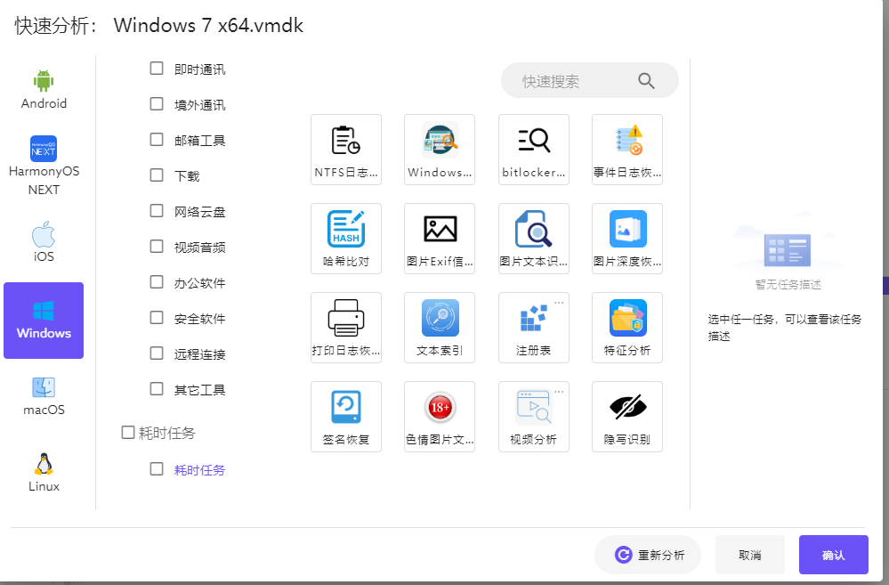Open the 图片文本识别 task
Image resolution: width=889 pixels, height=585 pixels.
click(x=534, y=239)
